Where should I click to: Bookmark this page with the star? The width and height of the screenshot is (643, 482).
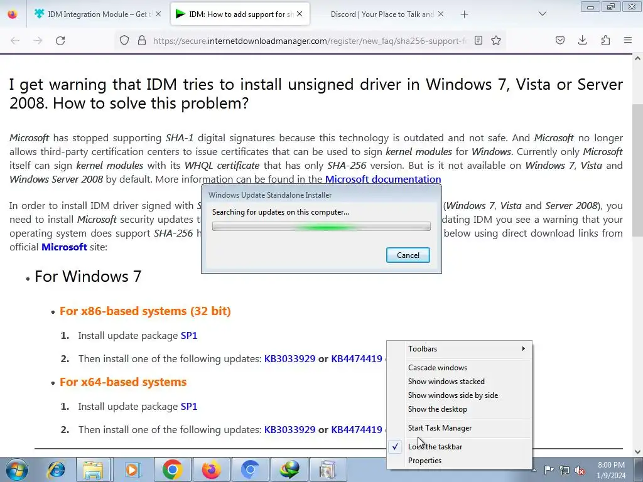coord(496,40)
